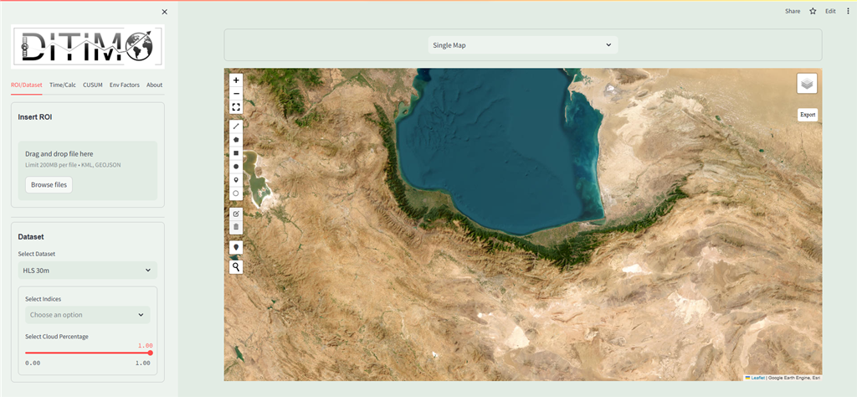Viewport: 857px width, 397px height.
Task: Click the Browse files button
Action: pyautogui.click(x=49, y=184)
